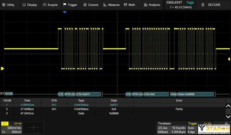Click the Trigger flag icon

[65, 5]
